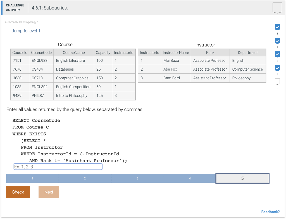
Task: Click the 7151 CourseId cell
Action: click(x=20, y=61)
